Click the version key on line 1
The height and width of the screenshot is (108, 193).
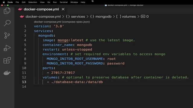[x=42, y=26]
